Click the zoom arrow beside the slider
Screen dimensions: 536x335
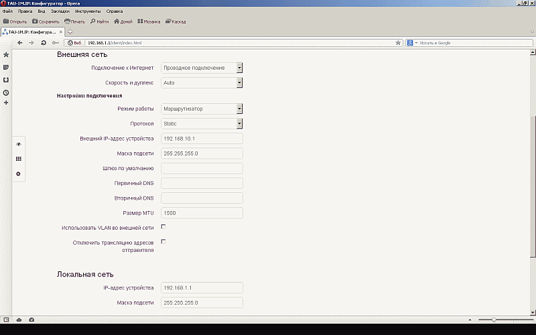(x=470, y=320)
